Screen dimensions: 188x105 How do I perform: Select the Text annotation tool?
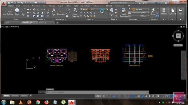(54, 12)
